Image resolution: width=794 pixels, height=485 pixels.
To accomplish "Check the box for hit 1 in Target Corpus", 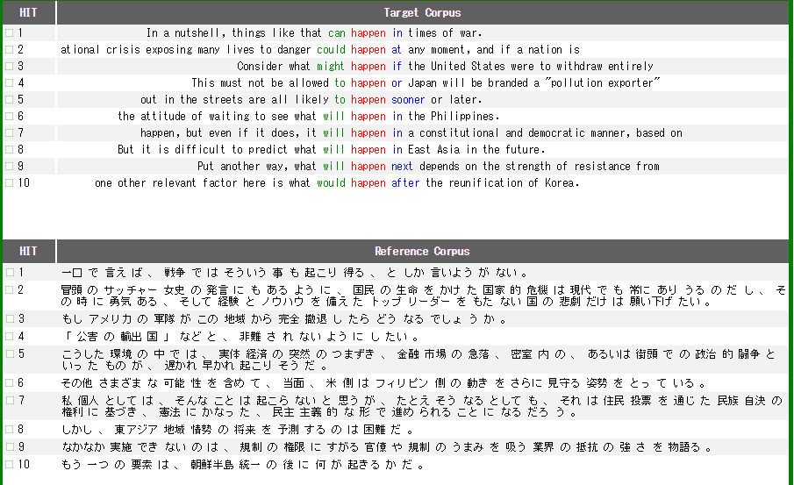I will click(x=9, y=33).
